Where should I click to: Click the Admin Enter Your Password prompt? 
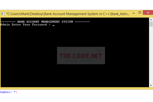click(25, 24)
